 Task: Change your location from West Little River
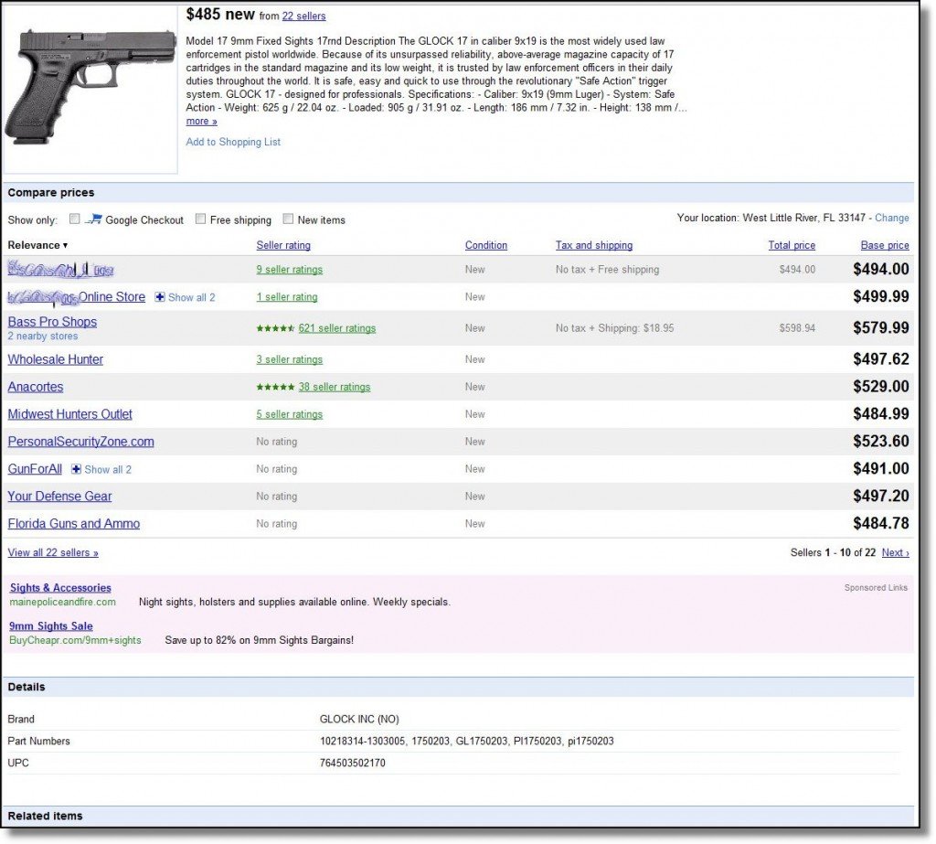pos(891,218)
